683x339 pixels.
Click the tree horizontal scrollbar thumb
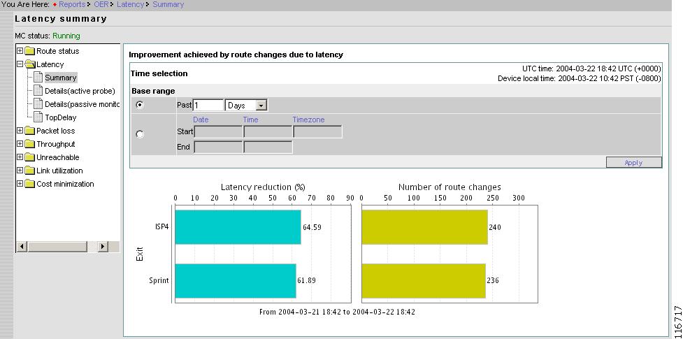57,247
